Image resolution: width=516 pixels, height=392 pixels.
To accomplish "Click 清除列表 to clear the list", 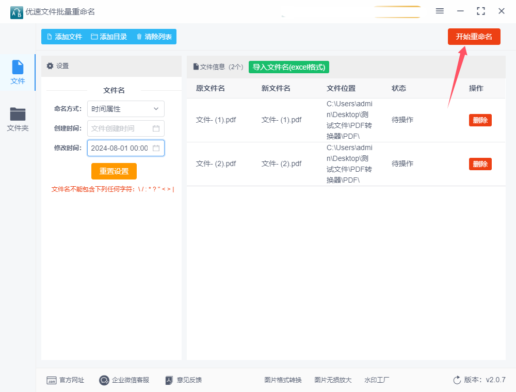I will (154, 37).
